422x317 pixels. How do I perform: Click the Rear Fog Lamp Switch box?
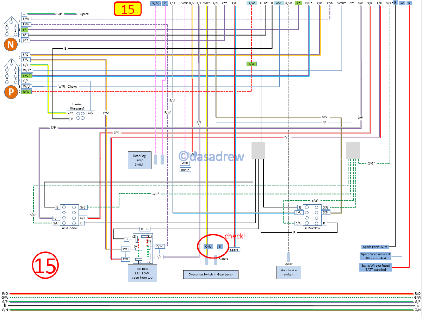pyautogui.click(x=139, y=160)
